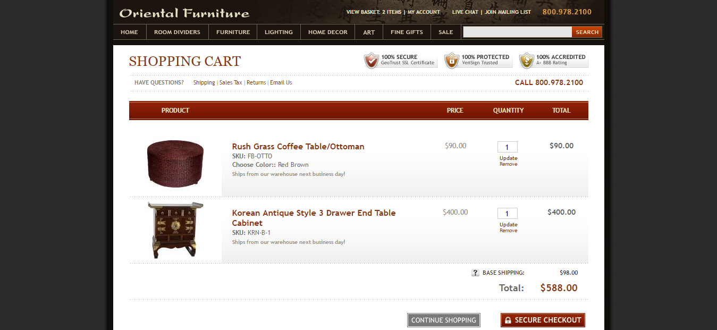717x330 pixels.
Task: Click the BBB accredited rating badge
Action: pyautogui.click(x=553, y=60)
